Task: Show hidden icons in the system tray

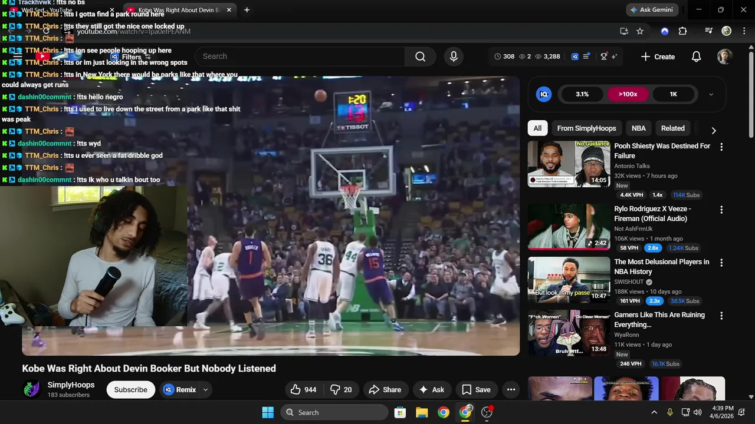Action: tap(654, 412)
